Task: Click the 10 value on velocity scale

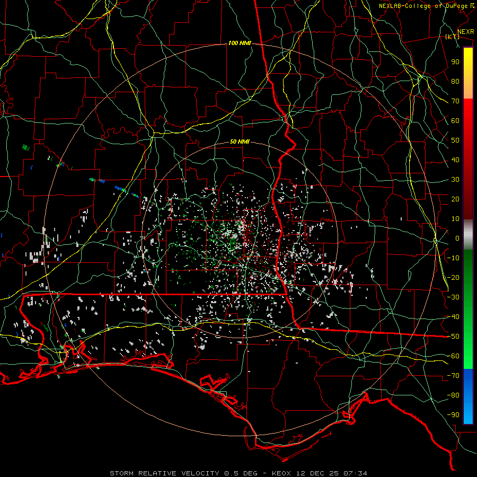Action: point(455,219)
